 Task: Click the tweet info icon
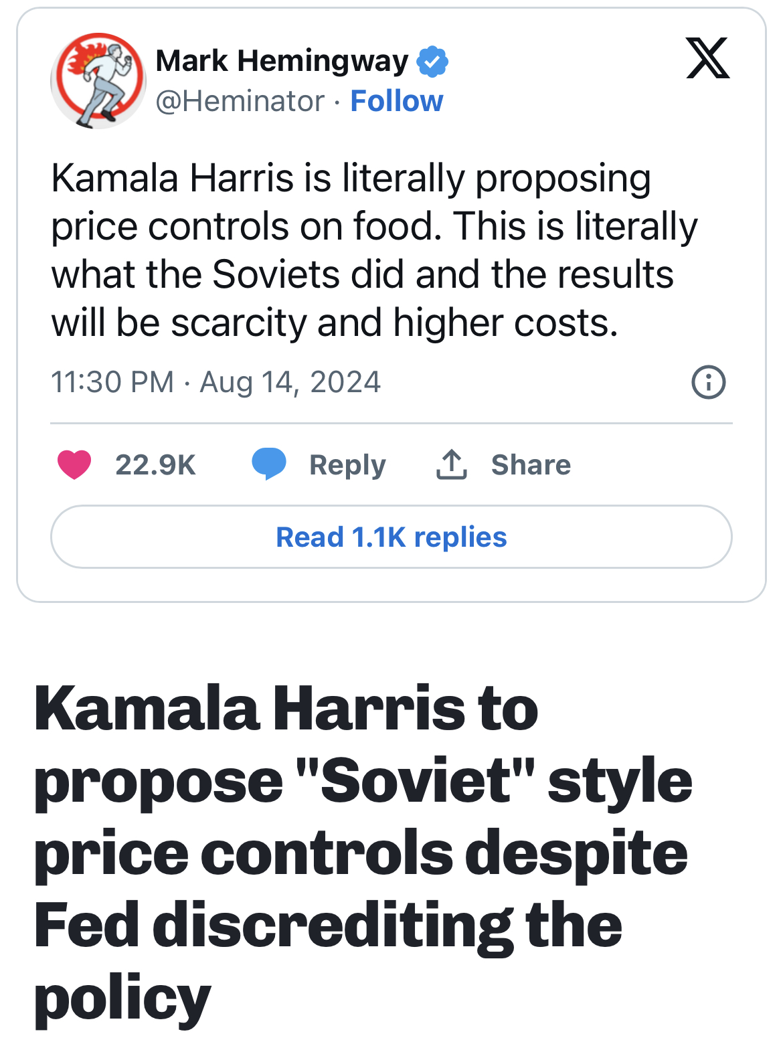[708, 383]
